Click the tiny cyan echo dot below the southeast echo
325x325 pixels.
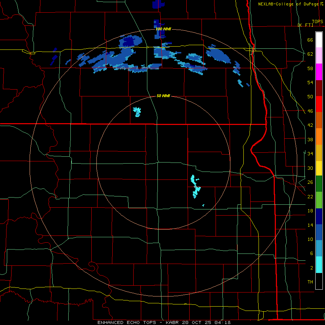pyautogui.click(x=203, y=205)
